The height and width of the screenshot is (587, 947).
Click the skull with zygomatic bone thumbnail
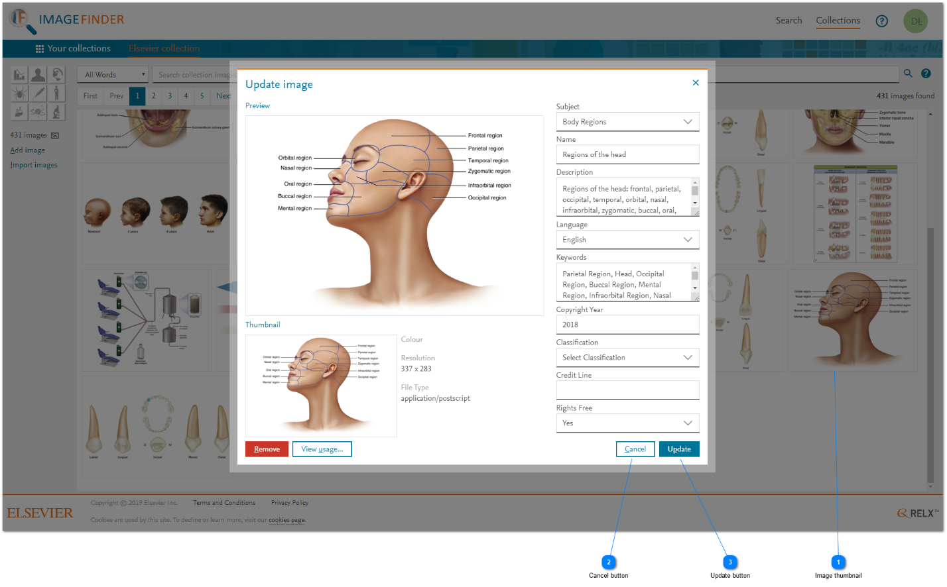tap(855, 133)
